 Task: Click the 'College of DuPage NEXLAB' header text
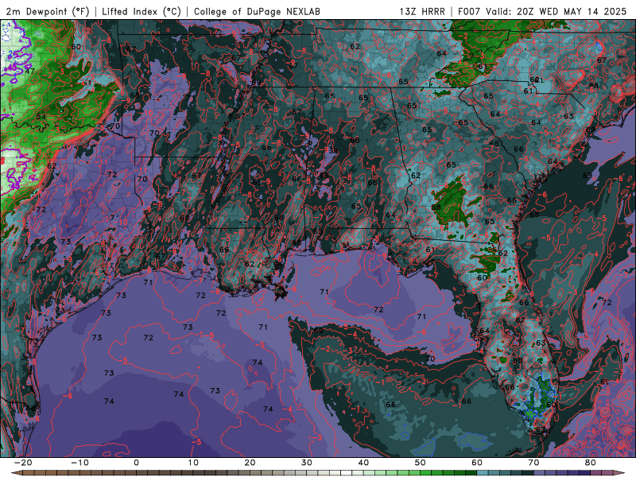[x=257, y=12]
